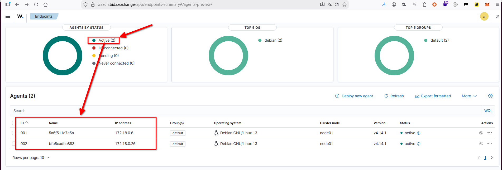Click the Active status legend color dot
502x170 pixels.
pos(94,40)
